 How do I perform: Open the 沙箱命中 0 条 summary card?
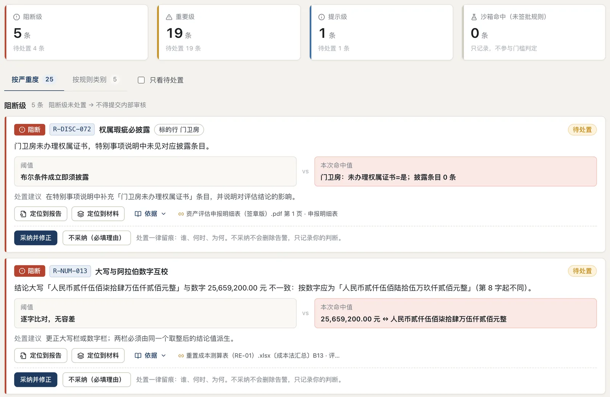534,32
